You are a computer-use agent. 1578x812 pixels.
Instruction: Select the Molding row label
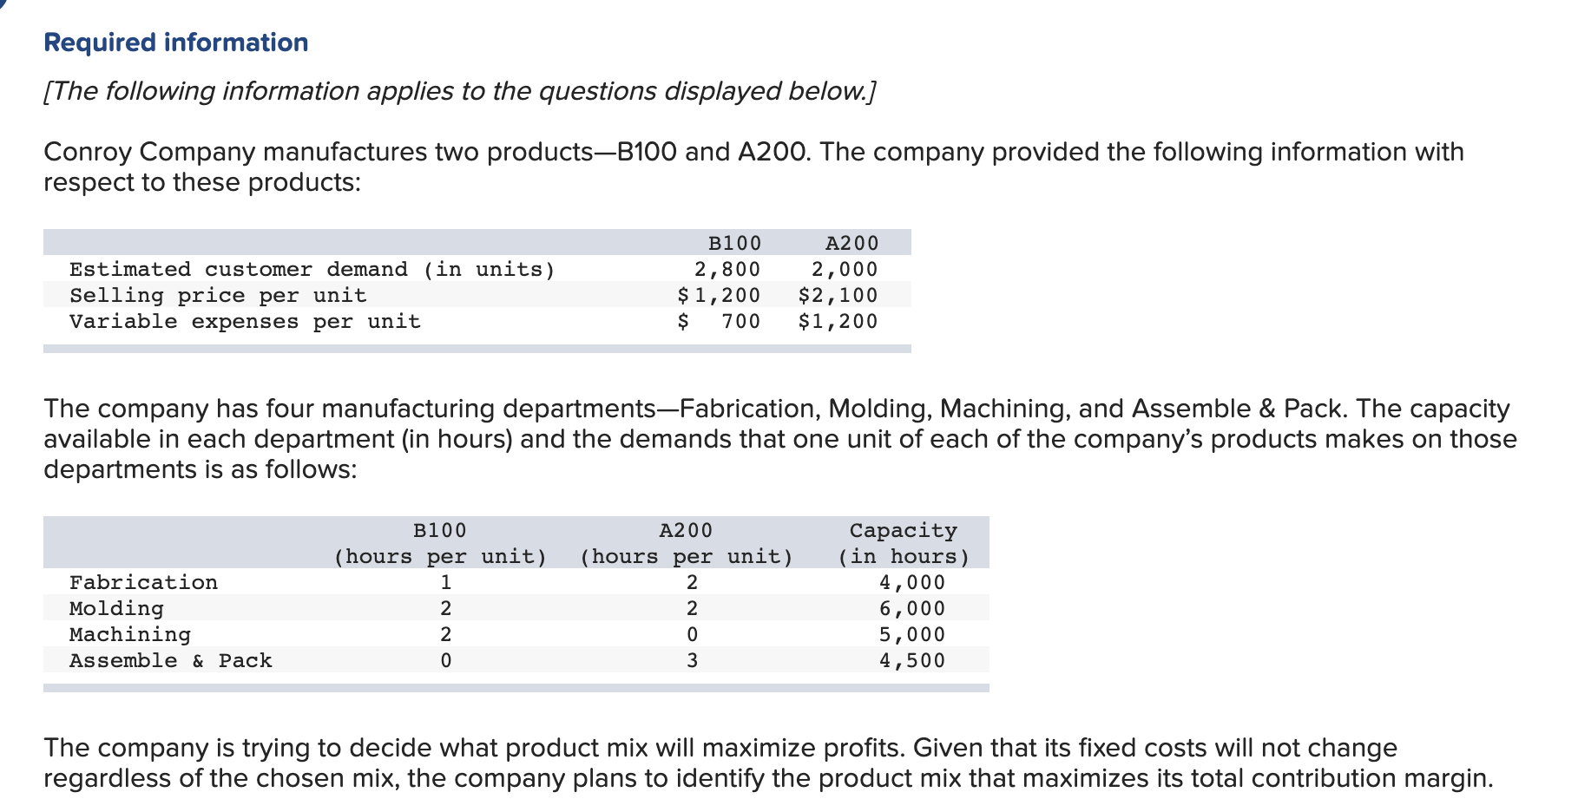pyautogui.click(x=116, y=608)
